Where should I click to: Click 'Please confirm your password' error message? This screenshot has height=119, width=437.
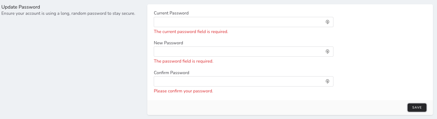(x=183, y=91)
